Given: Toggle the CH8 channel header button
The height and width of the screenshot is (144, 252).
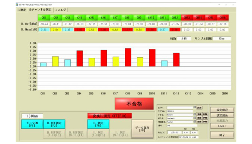Looking at the screenshot, I should pyautogui.click(x=127, y=17).
